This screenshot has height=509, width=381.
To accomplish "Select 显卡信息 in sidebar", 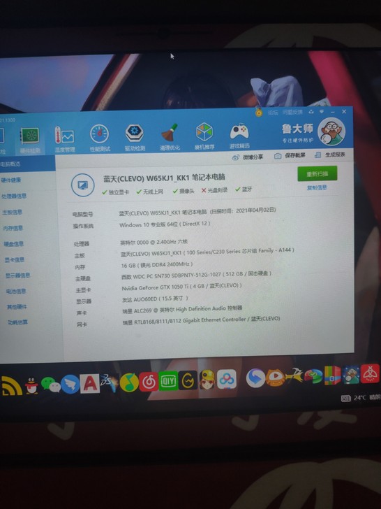I will coord(14,259).
